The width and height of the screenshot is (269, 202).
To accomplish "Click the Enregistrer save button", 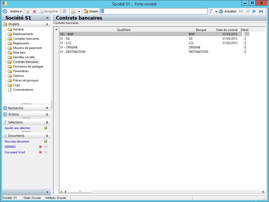I will (49, 11).
